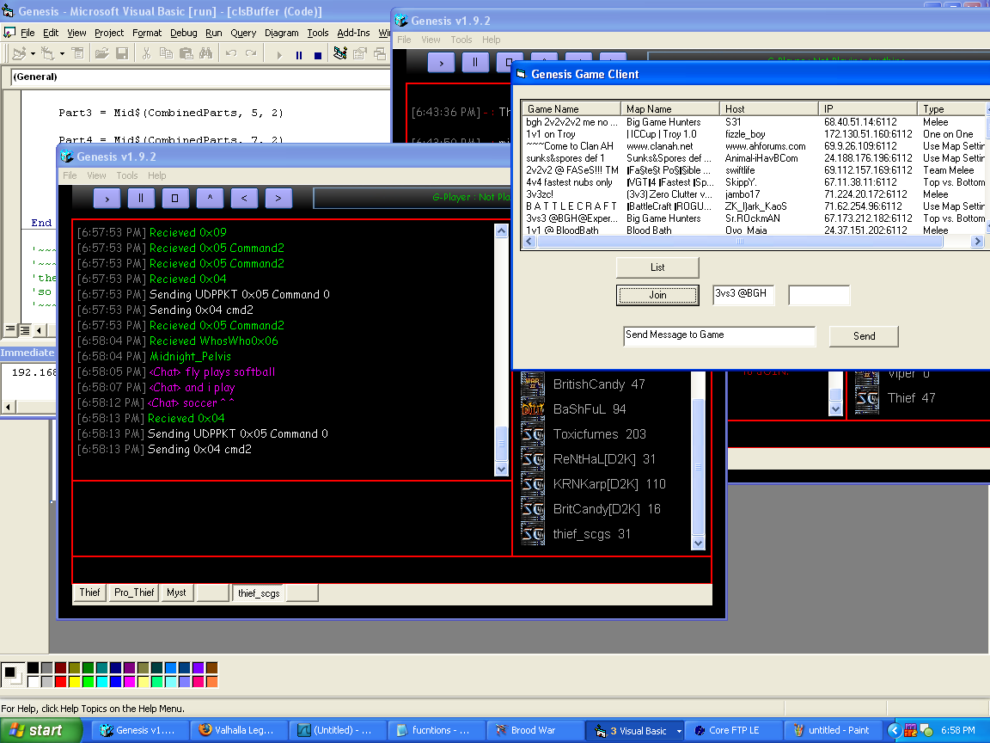Open the Project Explorer toolbar icon

coord(340,54)
